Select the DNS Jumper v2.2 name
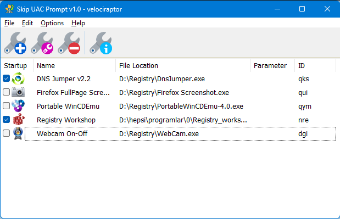The image size is (340, 219). pos(64,79)
